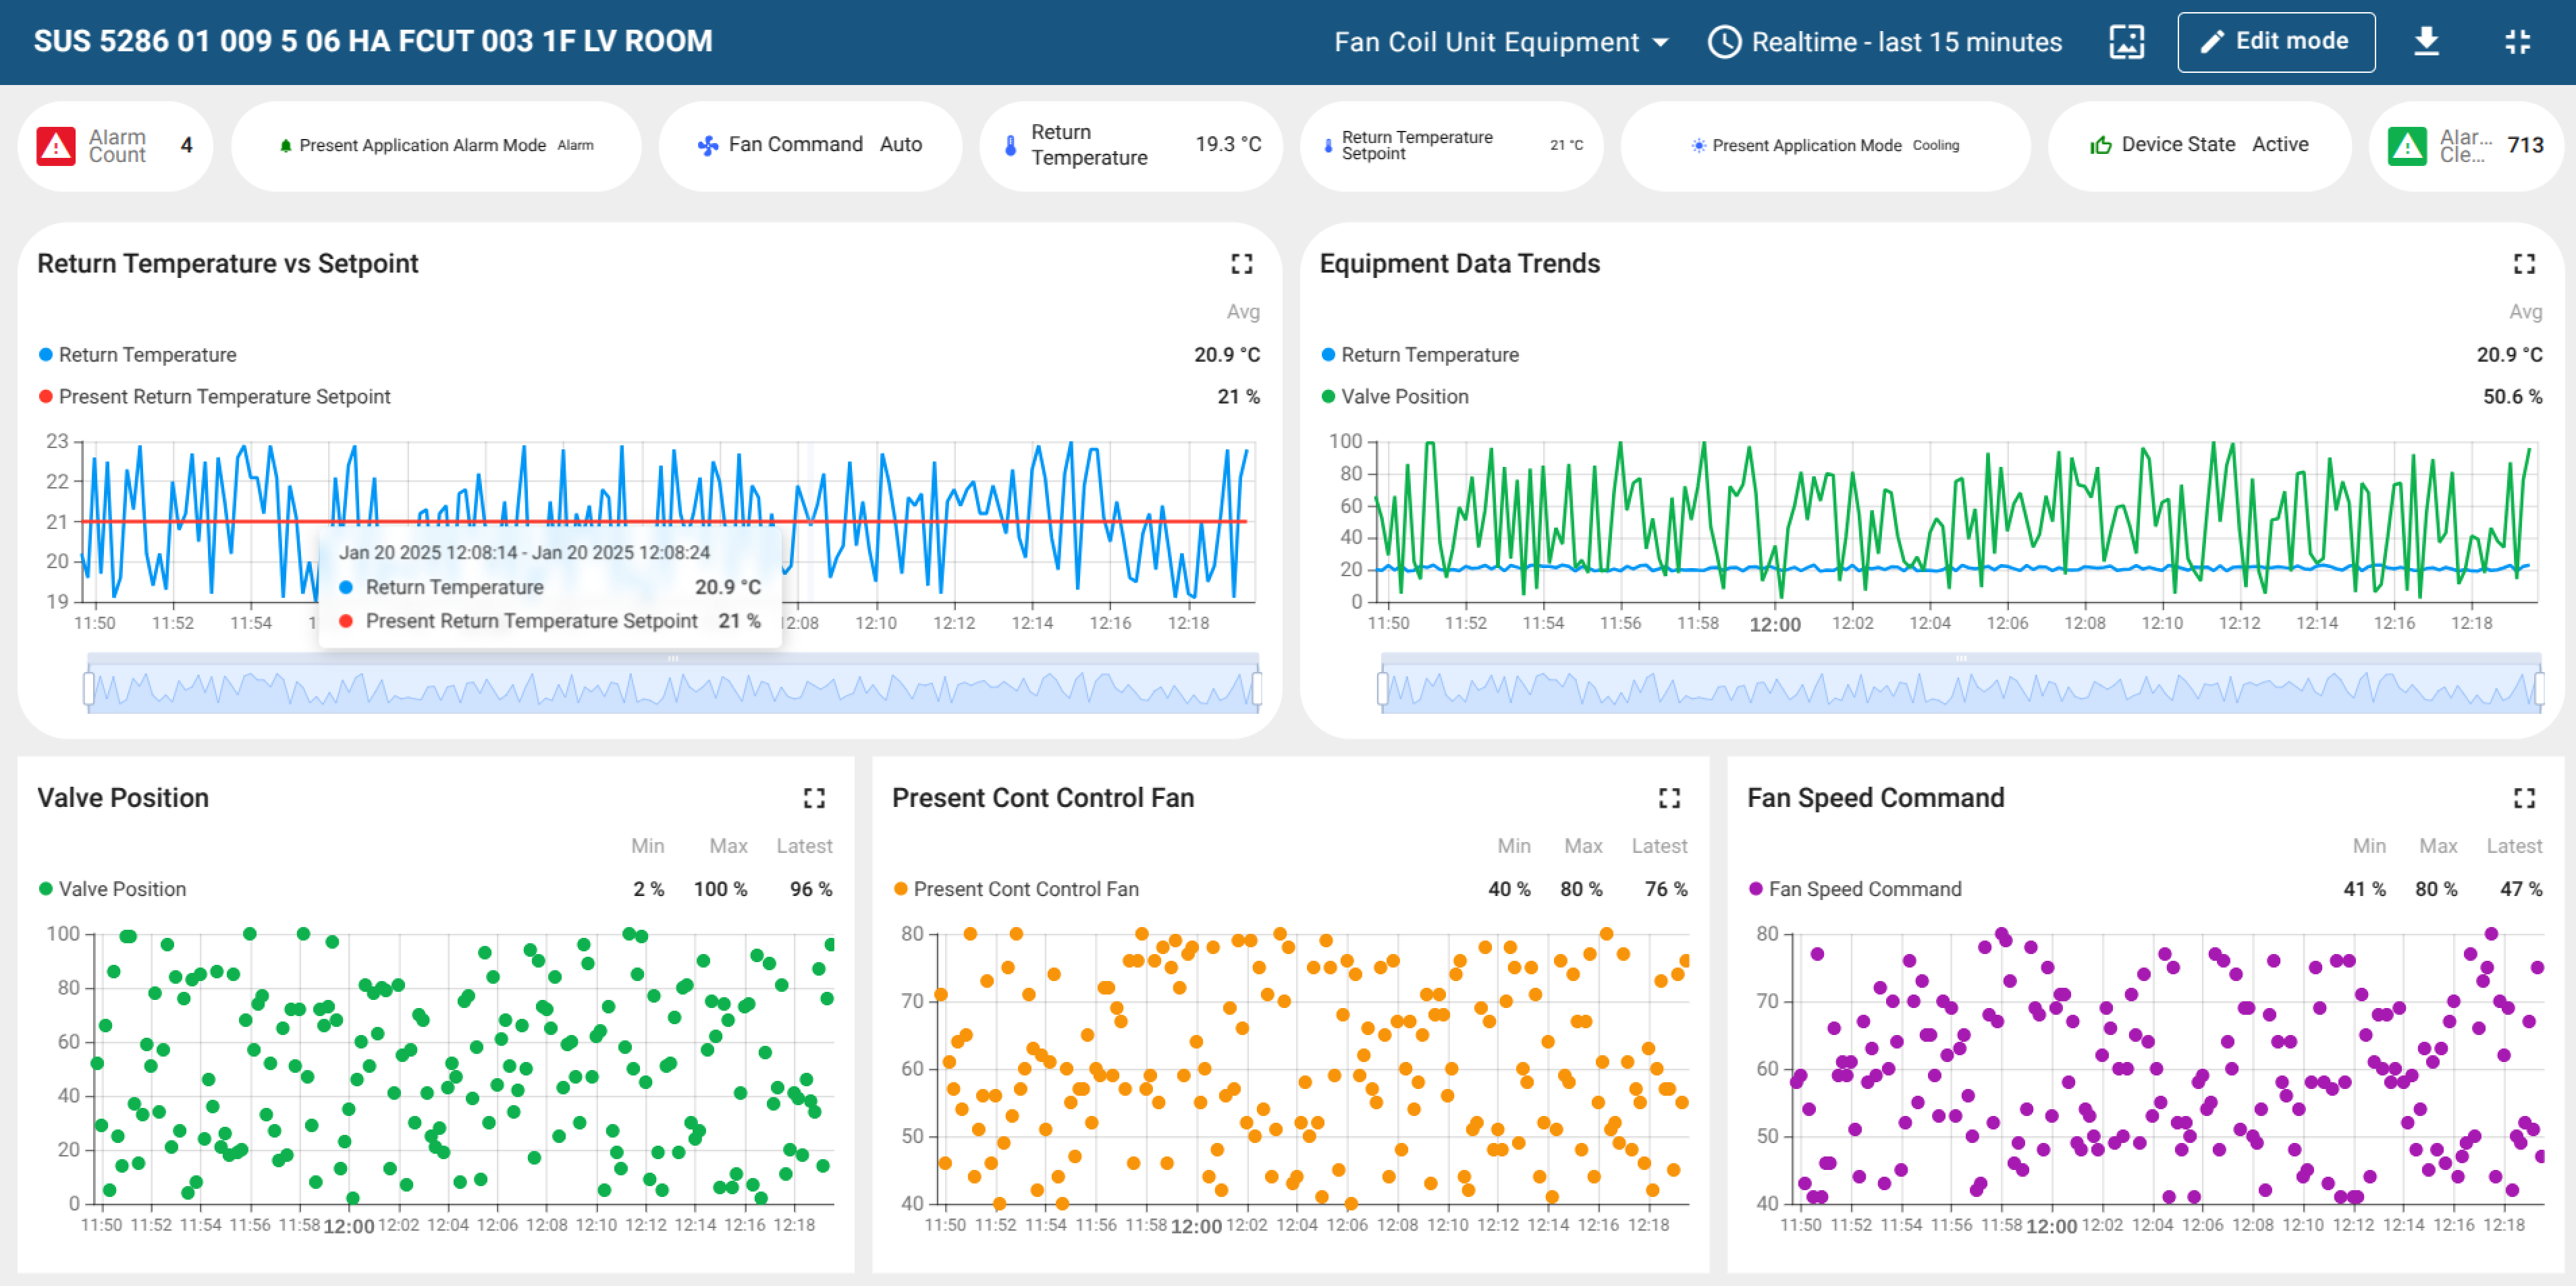The image size is (2576, 1286).
Task: Toggle Valve Position series in Equipment Data Trends
Action: (x=1404, y=397)
